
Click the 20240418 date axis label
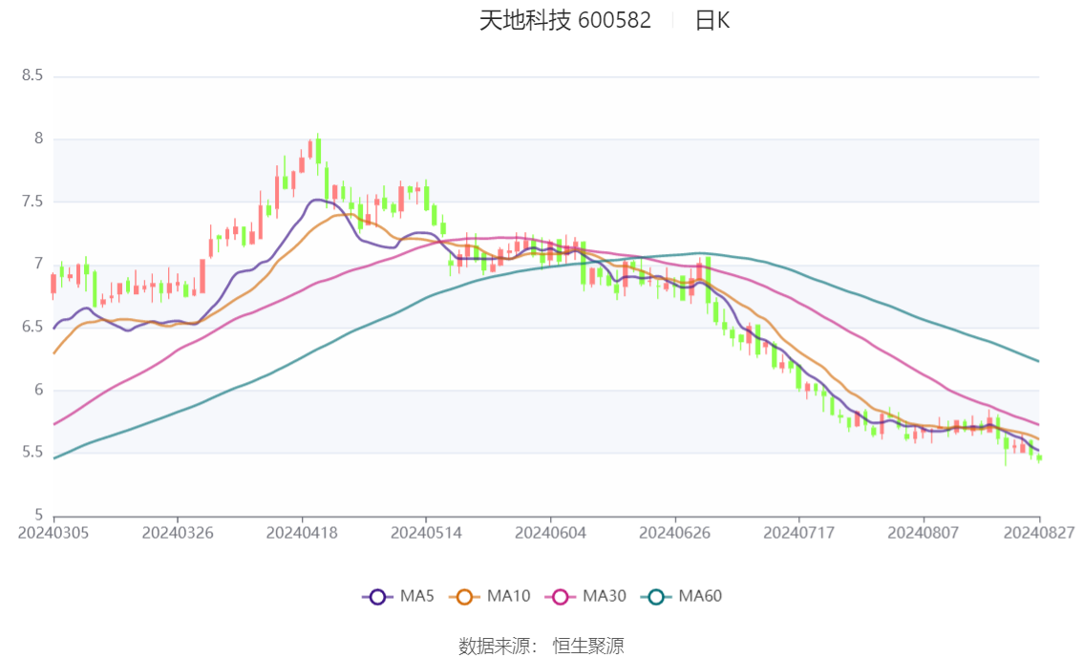coord(302,534)
